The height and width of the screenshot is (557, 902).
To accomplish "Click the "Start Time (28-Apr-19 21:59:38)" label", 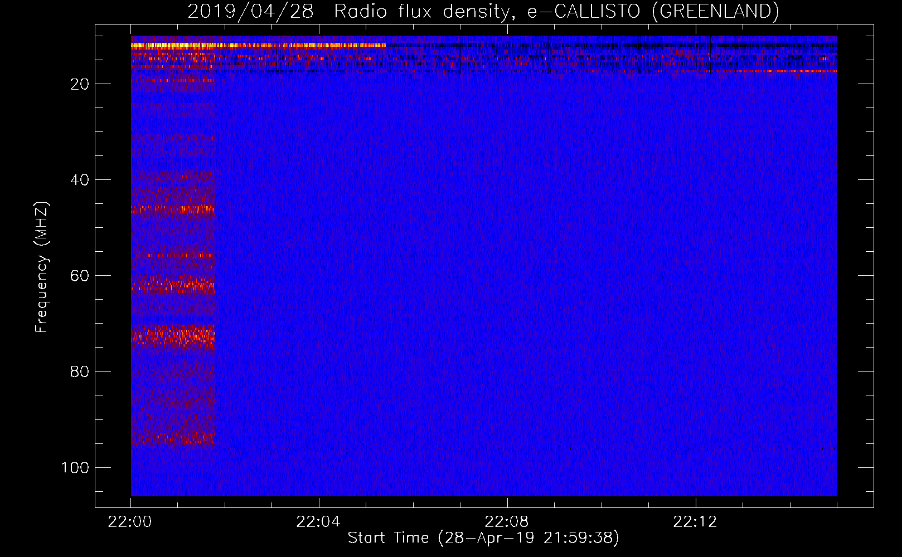I will click(x=483, y=538).
